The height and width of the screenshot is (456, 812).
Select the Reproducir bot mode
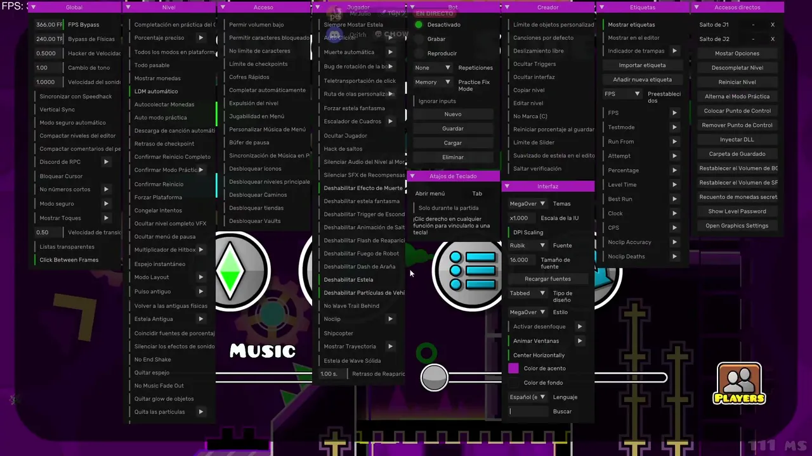click(419, 53)
